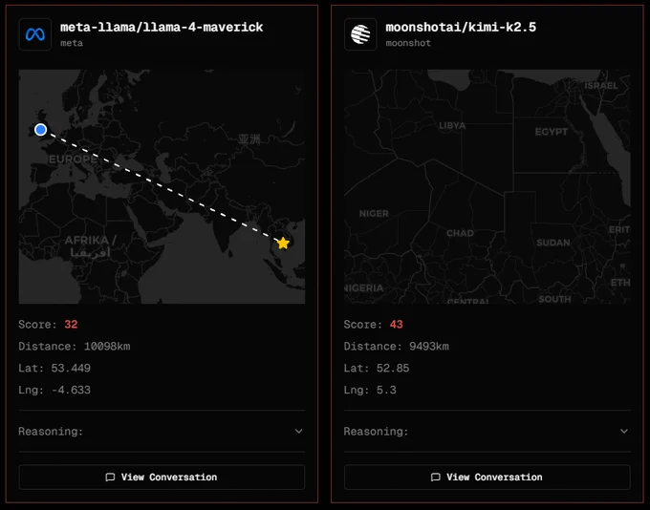Click the Reasoning label on llama card
Image resolution: width=650 pixels, height=510 pixels.
point(51,432)
